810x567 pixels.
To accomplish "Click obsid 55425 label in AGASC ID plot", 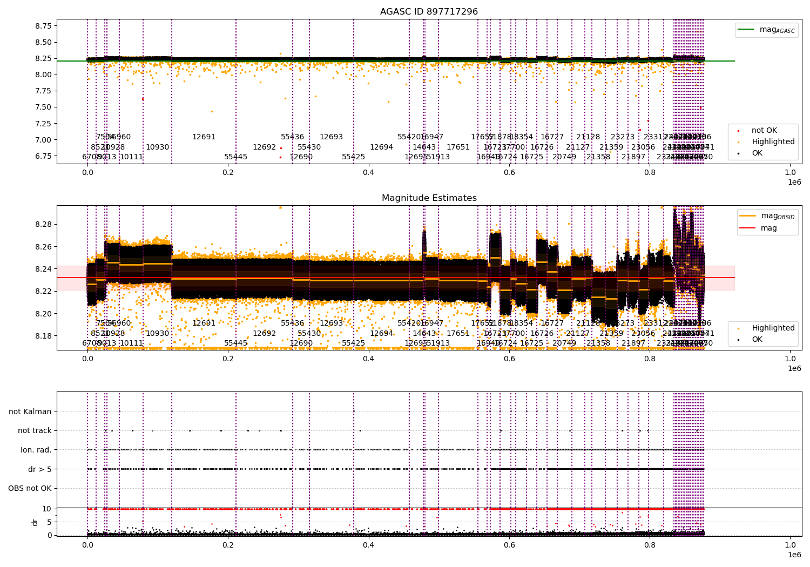I will pyautogui.click(x=354, y=157).
